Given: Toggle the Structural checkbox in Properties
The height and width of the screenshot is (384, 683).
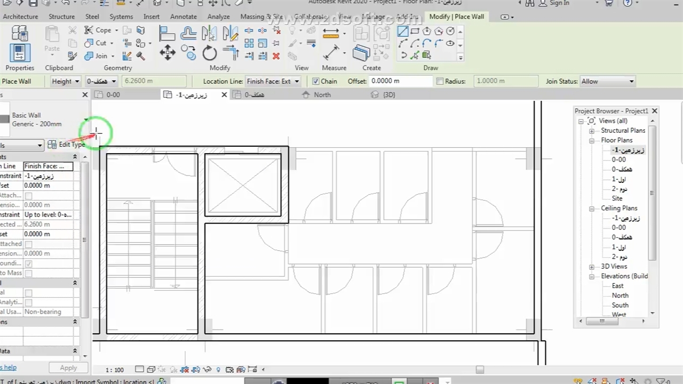Looking at the screenshot, I should point(28,293).
